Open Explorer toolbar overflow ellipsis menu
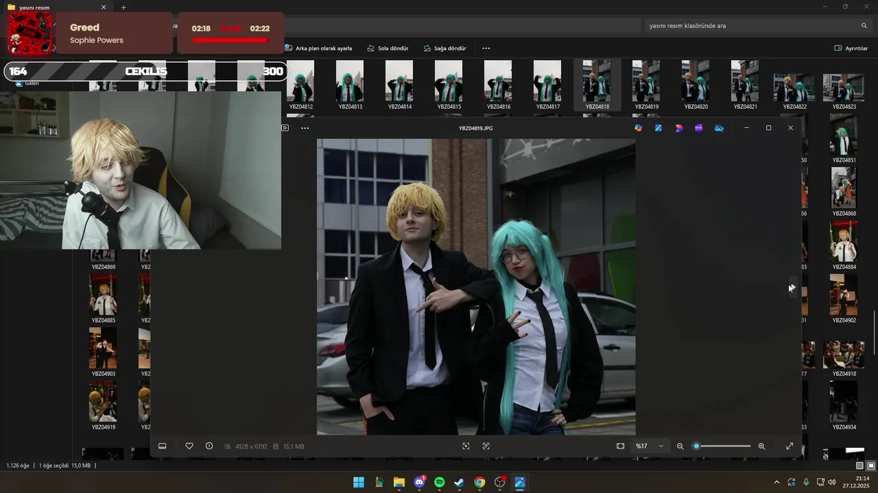878x493 pixels. point(486,49)
